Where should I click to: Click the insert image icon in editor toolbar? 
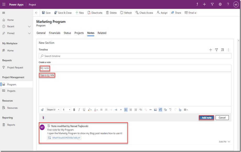click(155, 110)
